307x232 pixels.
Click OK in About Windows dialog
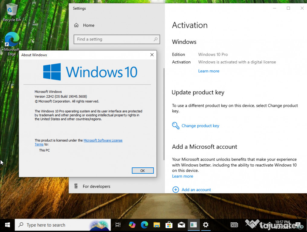tap(143, 170)
